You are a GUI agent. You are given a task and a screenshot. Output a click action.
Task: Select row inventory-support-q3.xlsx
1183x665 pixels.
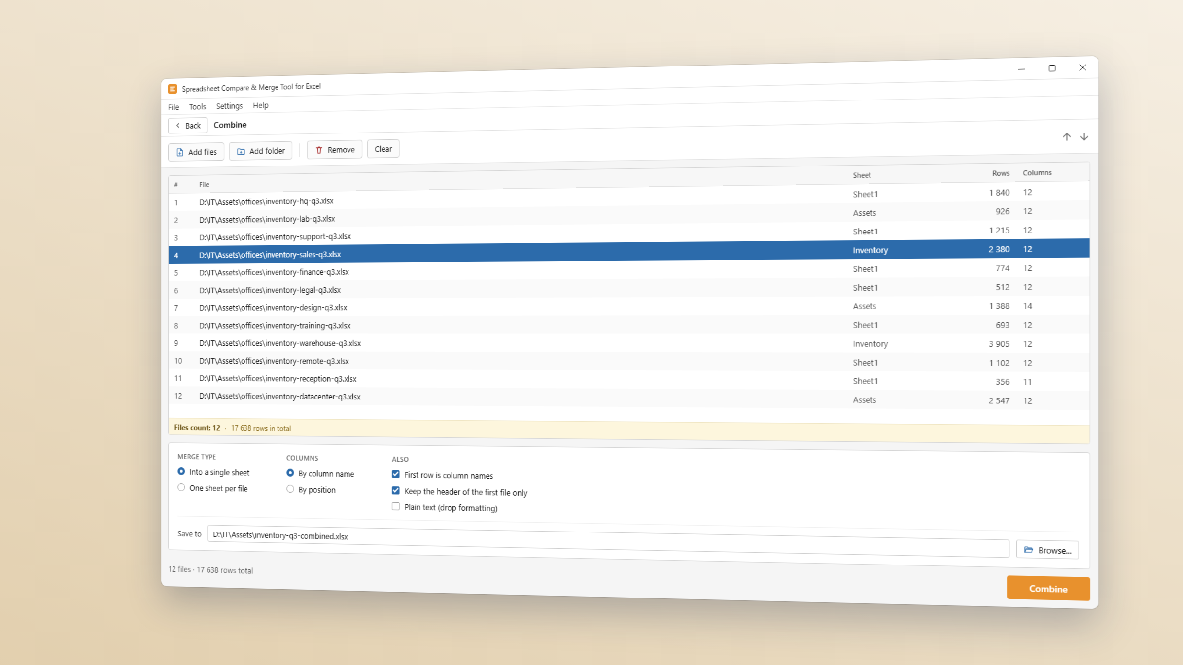tap(629, 234)
